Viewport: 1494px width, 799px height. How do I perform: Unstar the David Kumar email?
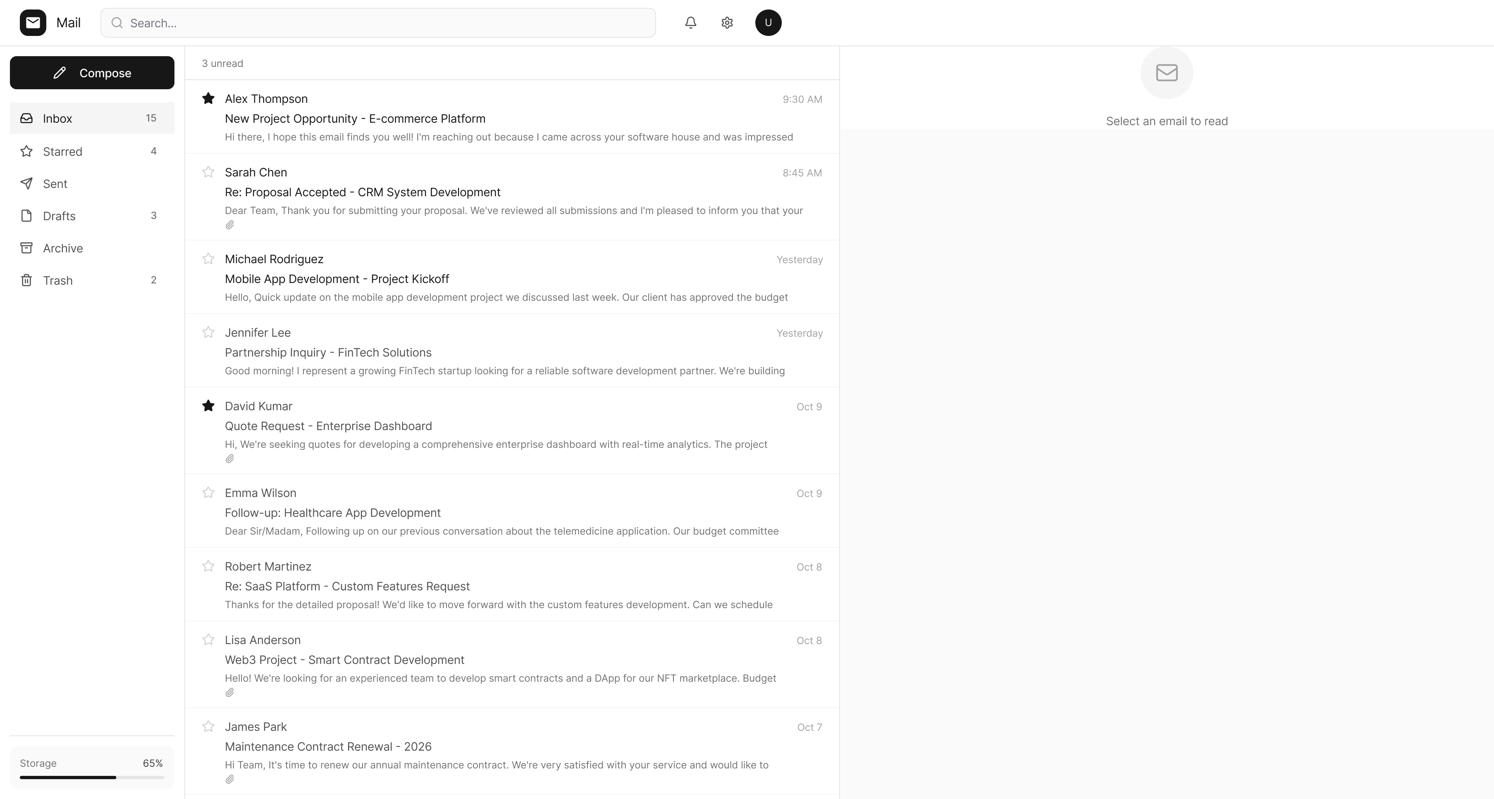click(208, 406)
